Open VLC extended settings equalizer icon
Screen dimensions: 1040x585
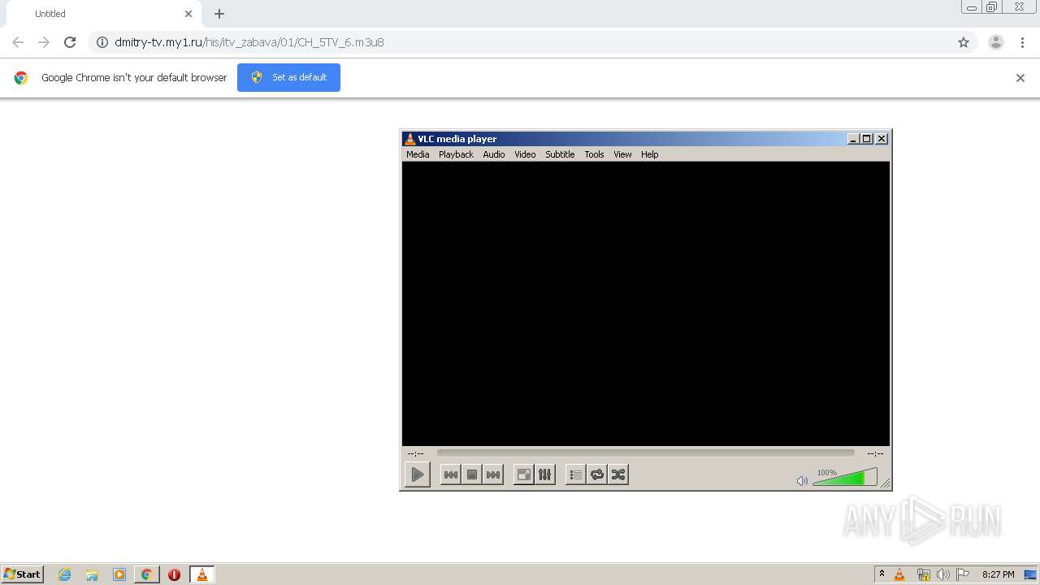coord(545,474)
